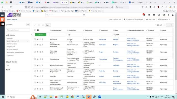
Task: Tick the checkbox for Фазекаш Виктор row
Action: (x=35, y=71)
